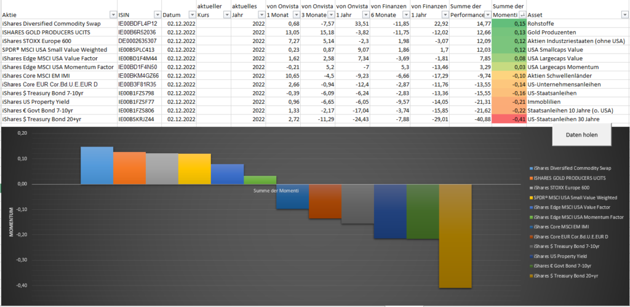Open the von Finanzen 6 Monate filter dropdown

[x=406, y=15]
